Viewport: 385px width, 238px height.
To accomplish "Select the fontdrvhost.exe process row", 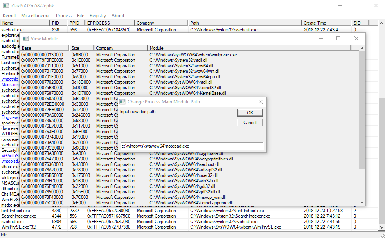I will (189, 211).
